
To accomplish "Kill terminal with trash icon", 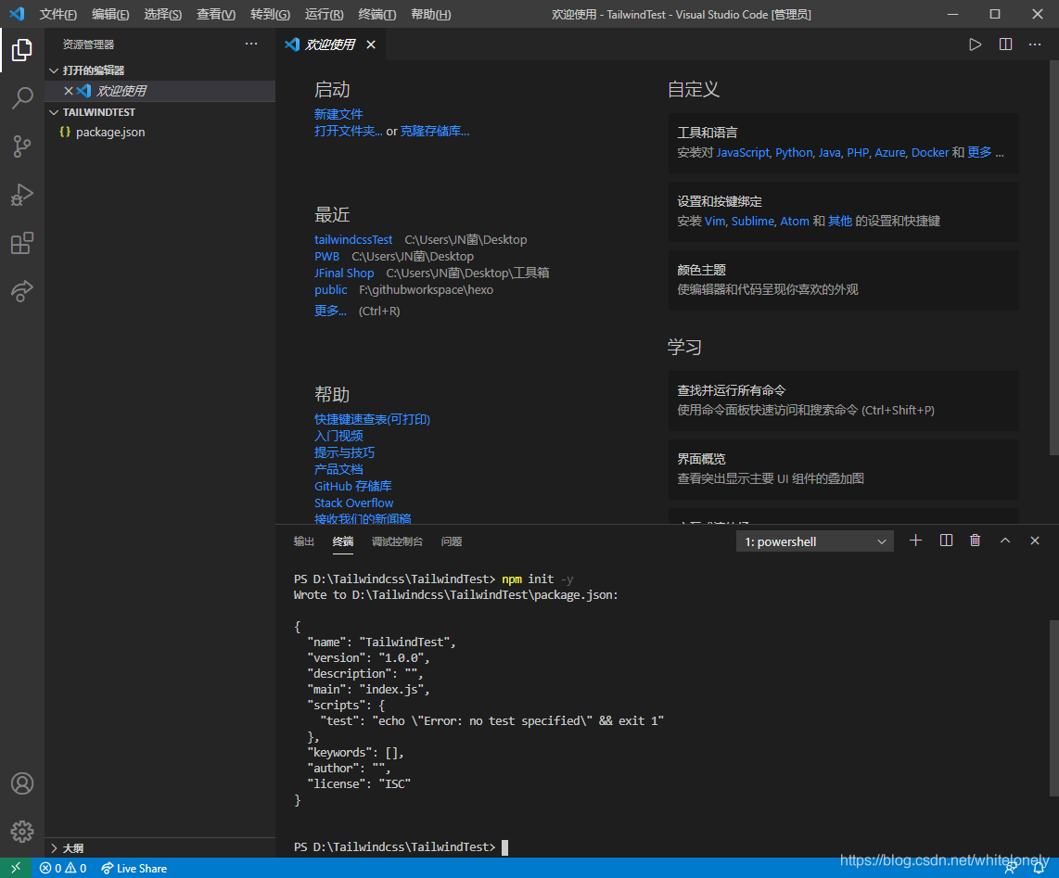I will click(x=975, y=541).
